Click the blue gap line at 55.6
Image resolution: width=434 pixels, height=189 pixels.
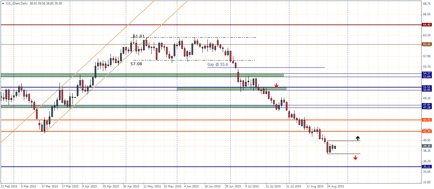(287, 67)
